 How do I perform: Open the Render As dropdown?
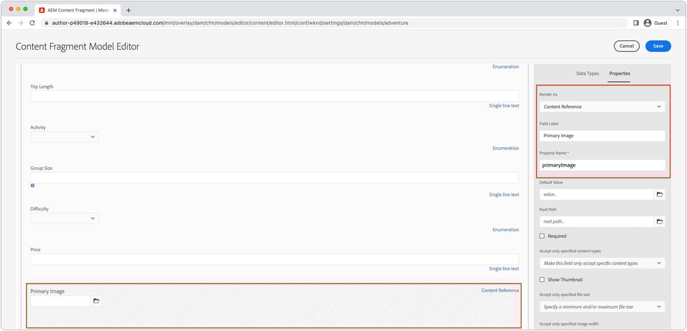pyautogui.click(x=602, y=106)
